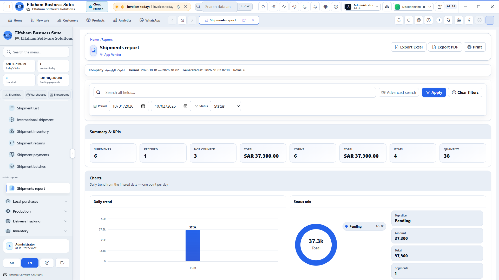Toggle the sidebar panel icon in title bar
499x280 pixels.
click(8, 7)
